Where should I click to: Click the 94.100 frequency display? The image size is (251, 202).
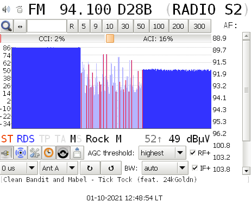click(x=85, y=9)
